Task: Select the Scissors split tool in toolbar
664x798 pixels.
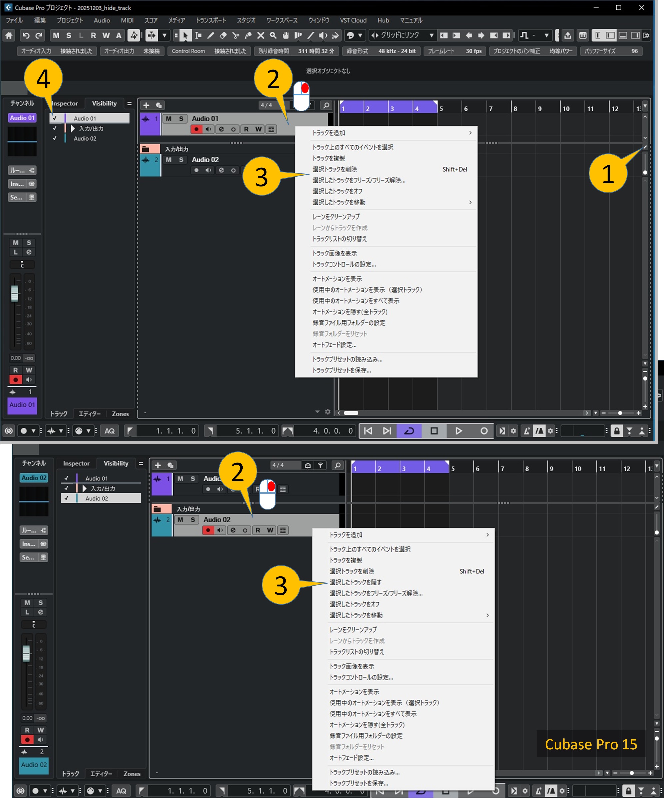Action: tap(236, 36)
